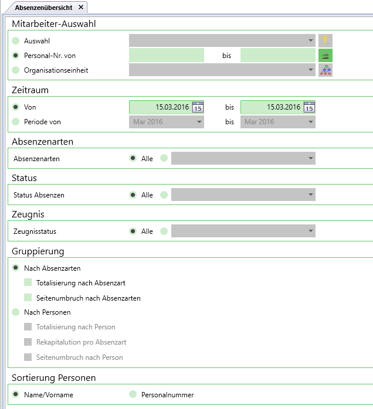The width and height of the screenshot is (373, 409).
Task: Close the Absenzenübersicht tab
Action: coord(81,7)
